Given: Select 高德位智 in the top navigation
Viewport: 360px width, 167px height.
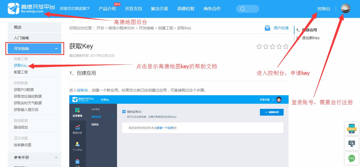Looking at the screenshot, I should point(186,9).
